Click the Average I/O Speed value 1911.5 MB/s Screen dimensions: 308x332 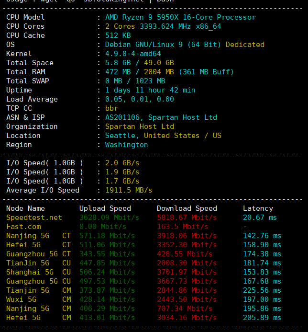pos(129,190)
